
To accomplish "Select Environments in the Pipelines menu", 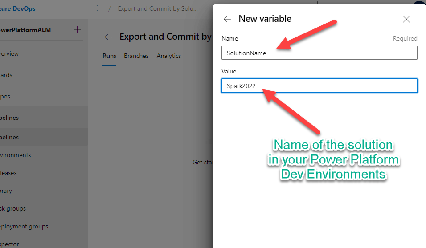I will 16,155.
